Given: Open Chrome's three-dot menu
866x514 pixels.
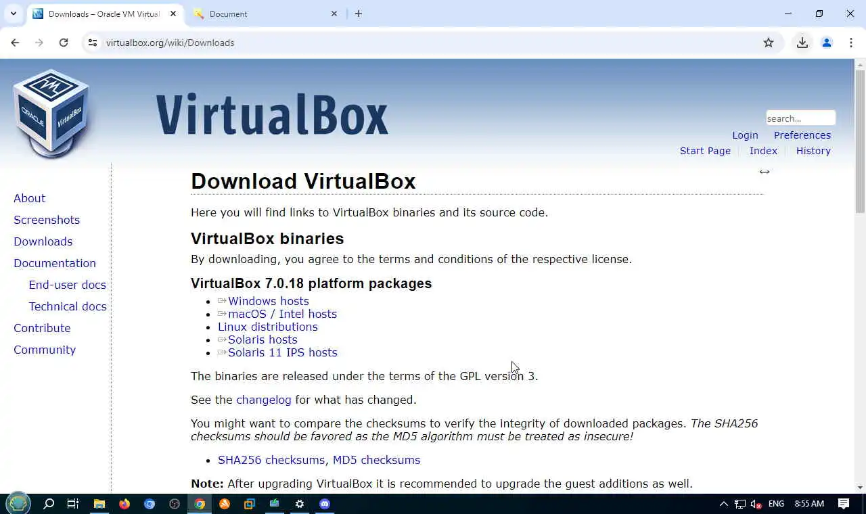Looking at the screenshot, I should 851,43.
